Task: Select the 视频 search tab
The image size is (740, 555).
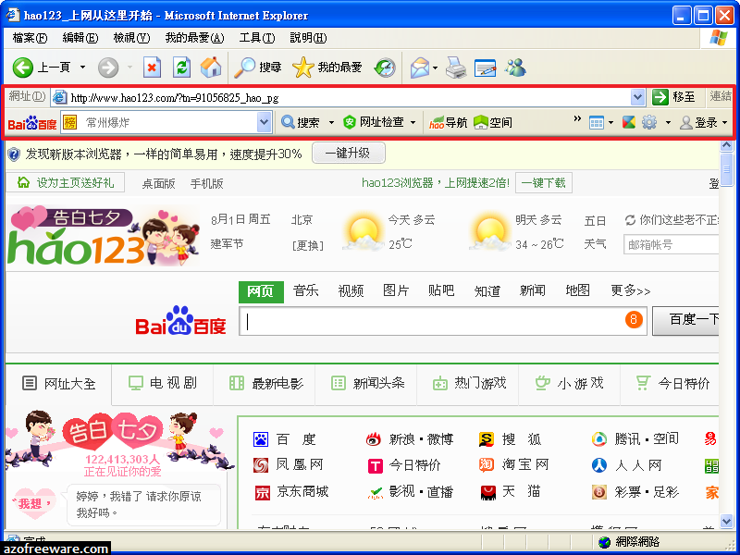Action: 351,290
